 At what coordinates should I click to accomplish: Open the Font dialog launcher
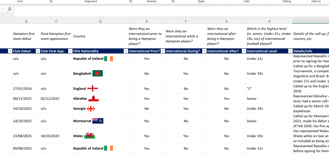pyautogui.click(x=51, y=2)
